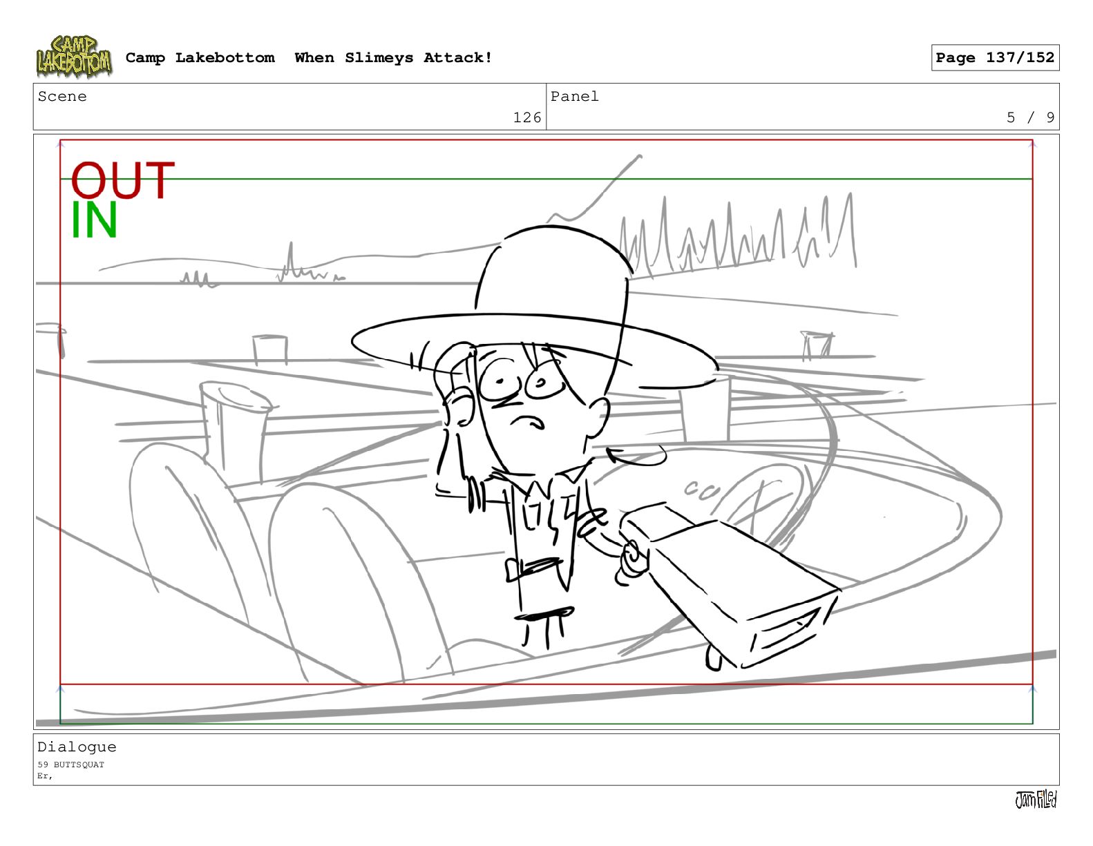Click the panel count '5 / 9'
The width and height of the screenshot is (1093, 846).
pyautogui.click(x=1031, y=117)
